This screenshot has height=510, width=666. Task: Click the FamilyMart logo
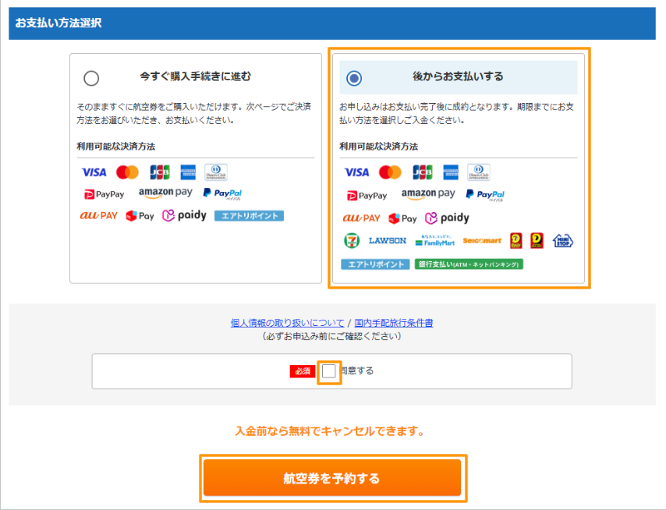coord(434,241)
